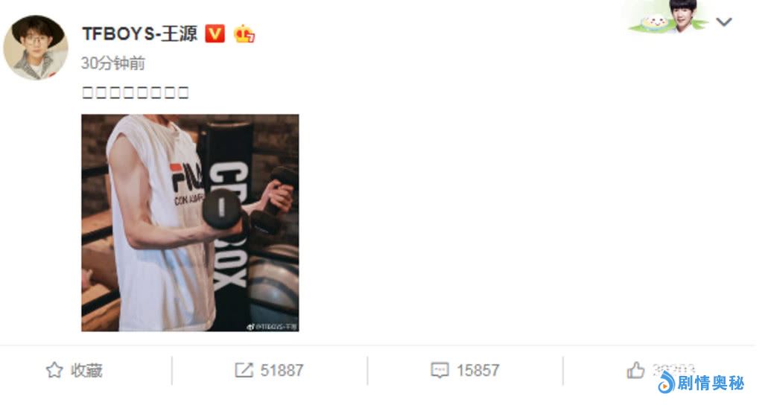
Task: Click the @TFBOYS-王源 watermark on photo
Action: pos(273,327)
